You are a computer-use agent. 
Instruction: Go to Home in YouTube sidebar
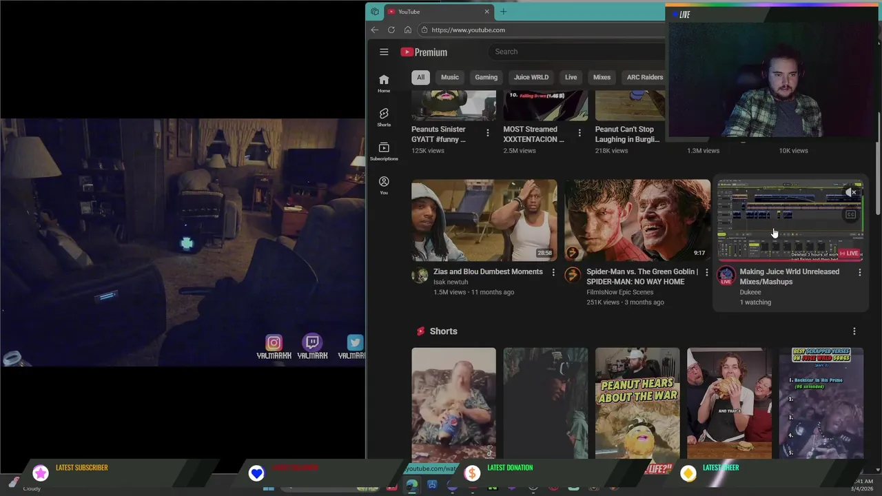pyautogui.click(x=384, y=83)
